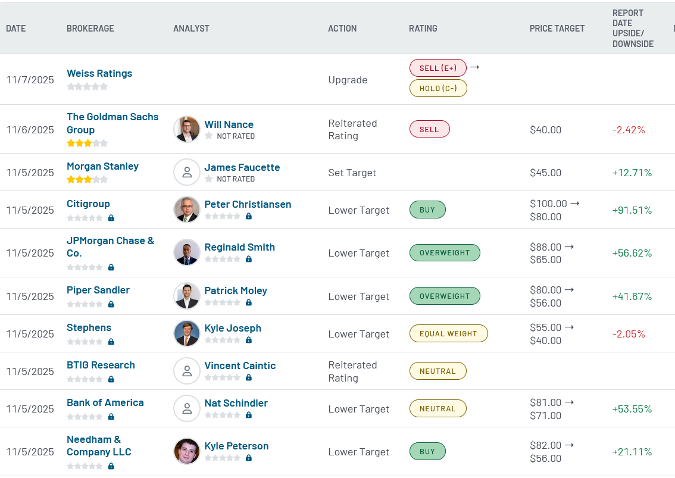Image resolution: width=675 pixels, height=478 pixels.
Task: Sort table by RATING column header
Action: [x=423, y=29]
